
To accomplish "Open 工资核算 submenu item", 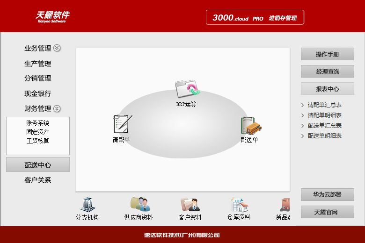I will 37,141.
